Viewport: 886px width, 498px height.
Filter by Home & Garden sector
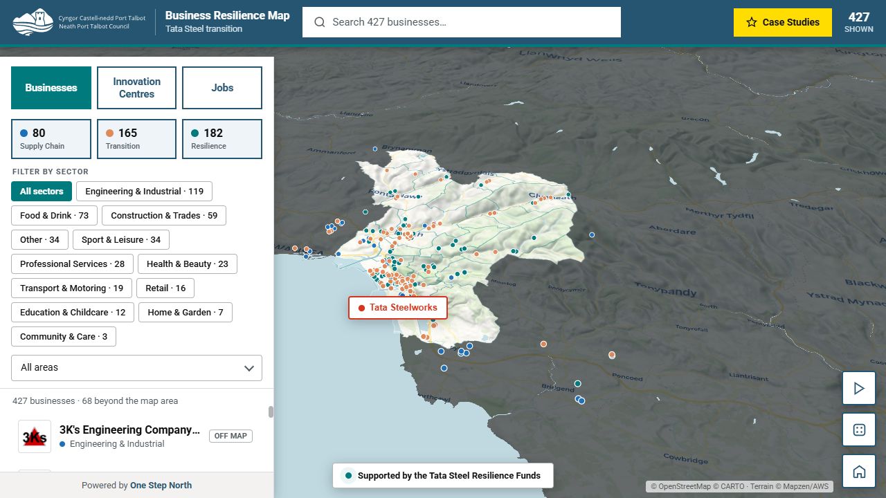(x=186, y=313)
